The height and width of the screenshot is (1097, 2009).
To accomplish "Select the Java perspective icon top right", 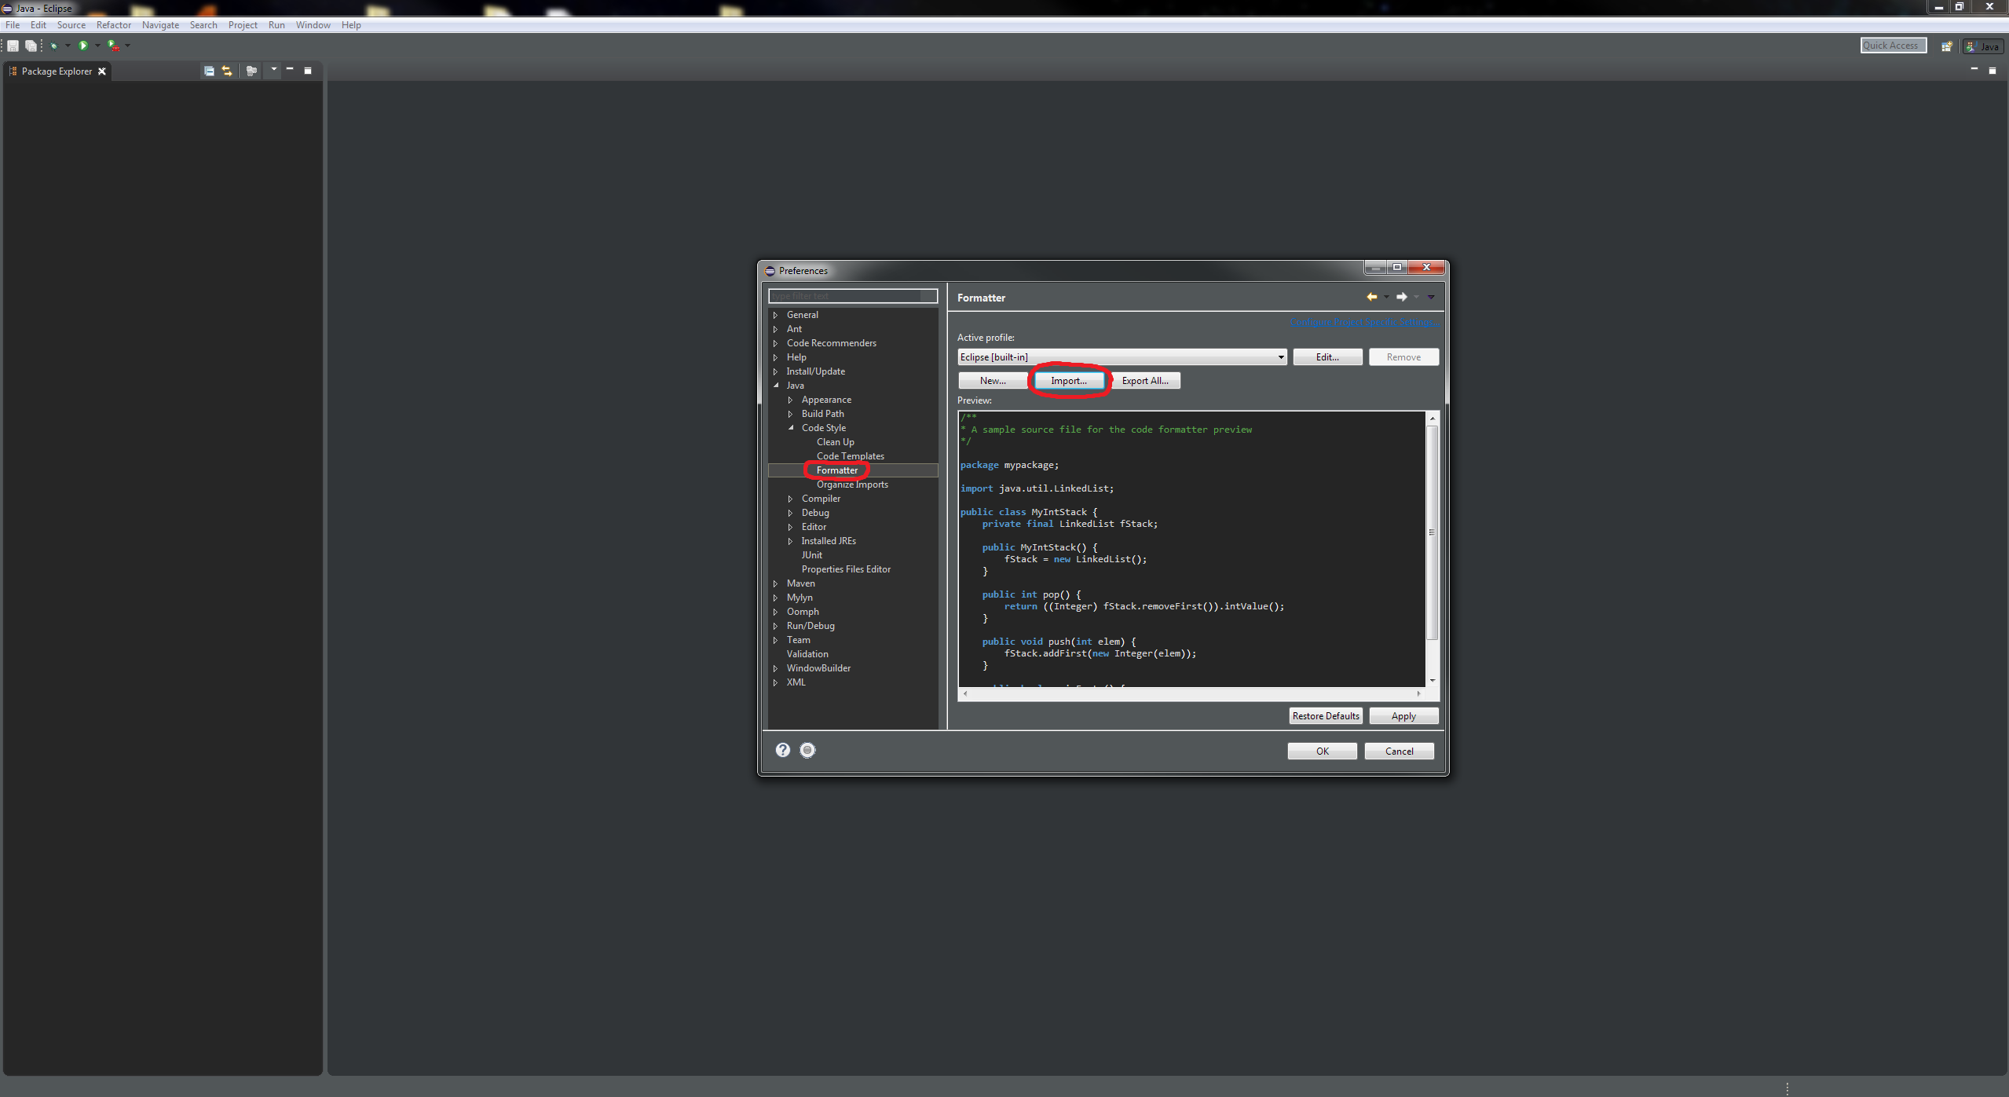I will tap(1982, 46).
